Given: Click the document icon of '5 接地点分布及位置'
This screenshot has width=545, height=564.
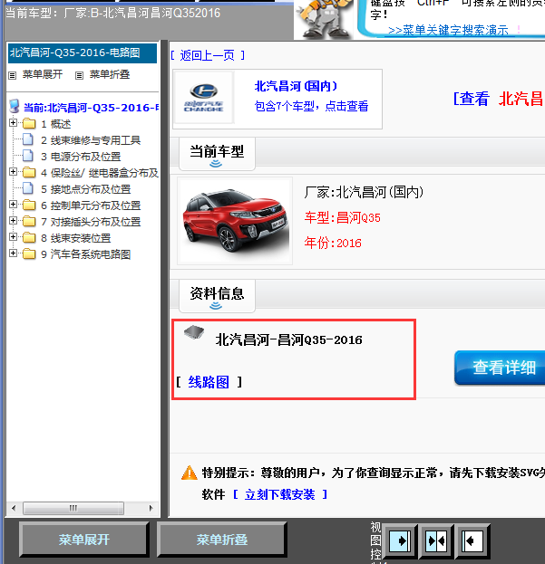Looking at the screenshot, I should click(28, 188).
